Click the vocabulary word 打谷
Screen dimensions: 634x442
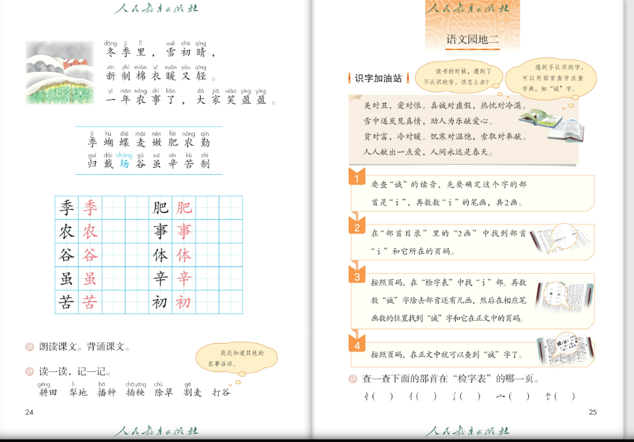pyautogui.click(x=221, y=393)
